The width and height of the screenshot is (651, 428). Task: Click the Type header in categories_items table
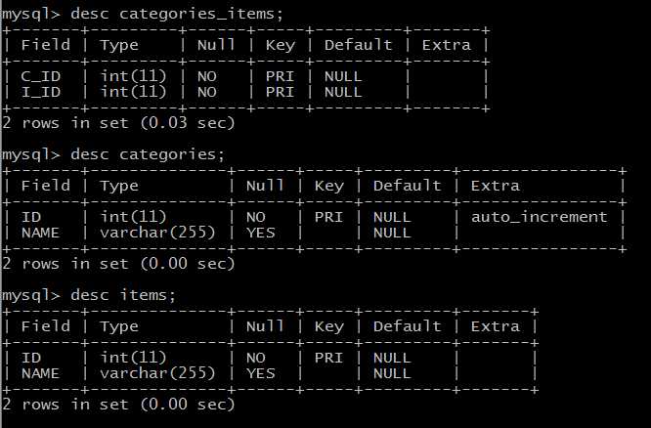click(118, 45)
